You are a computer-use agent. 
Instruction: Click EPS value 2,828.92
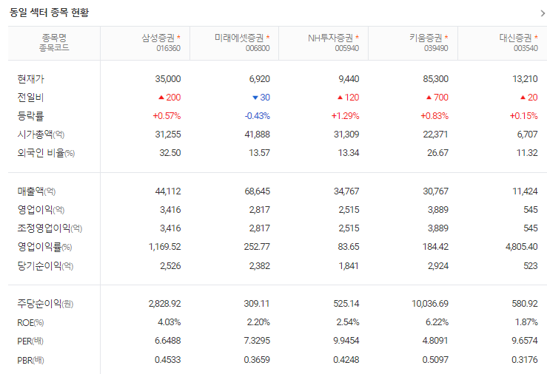click(164, 304)
